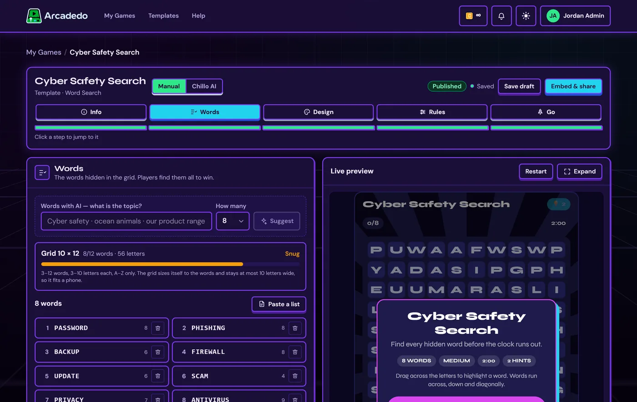Open My Games in top navigation
The width and height of the screenshot is (637, 402).
tap(120, 16)
